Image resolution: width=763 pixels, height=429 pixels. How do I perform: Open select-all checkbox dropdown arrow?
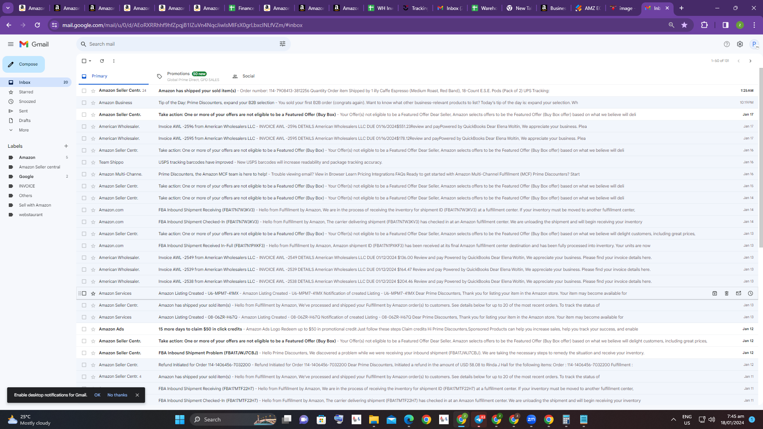tap(90, 61)
